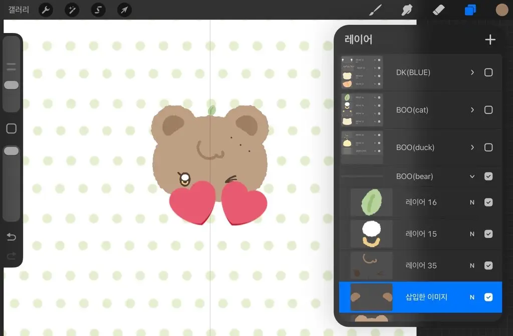
Task: Close the Layers panel icon
Action: coord(470,10)
